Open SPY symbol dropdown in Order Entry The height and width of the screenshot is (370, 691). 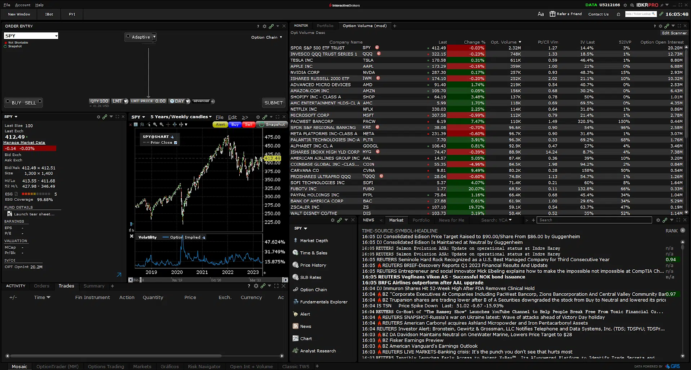(56, 36)
